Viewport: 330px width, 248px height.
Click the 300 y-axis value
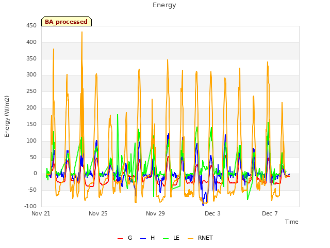[x=31, y=75]
